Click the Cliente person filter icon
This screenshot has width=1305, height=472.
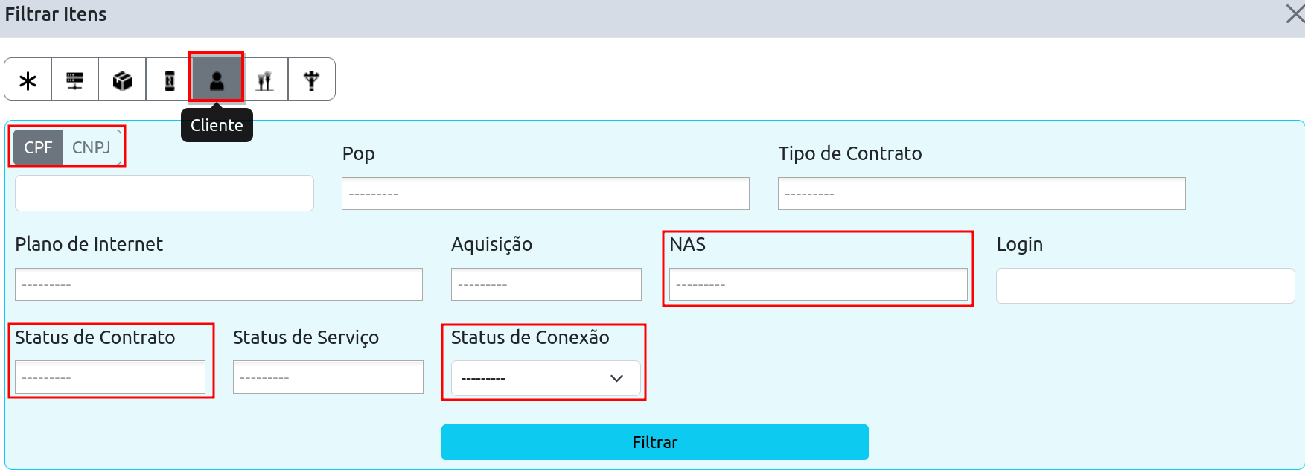click(217, 80)
